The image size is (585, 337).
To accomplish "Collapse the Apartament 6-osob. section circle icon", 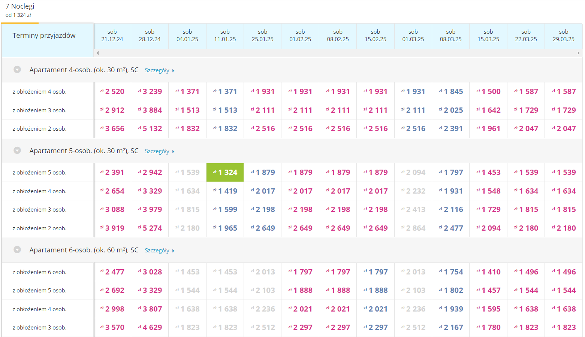I will (17, 250).
